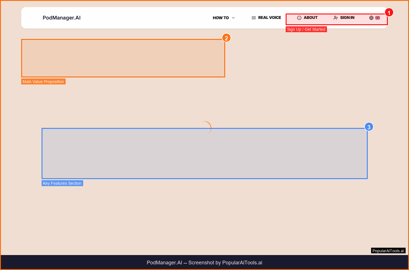409x270 pixels.
Task: Click the red number 1 annotation badge
Action: pos(389,13)
